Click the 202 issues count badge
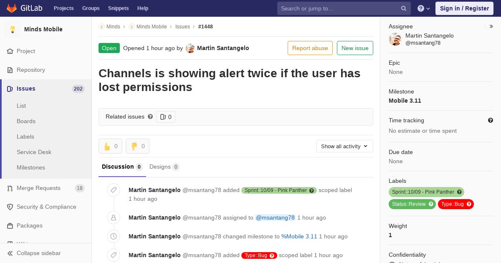Viewport: 501px width, 263px height. pyautogui.click(x=78, y=89)
